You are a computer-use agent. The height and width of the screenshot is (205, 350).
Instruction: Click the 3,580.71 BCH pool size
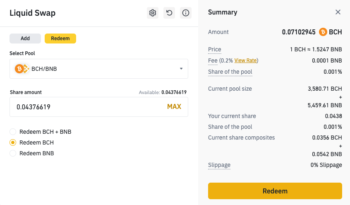(x=325, y=89)
